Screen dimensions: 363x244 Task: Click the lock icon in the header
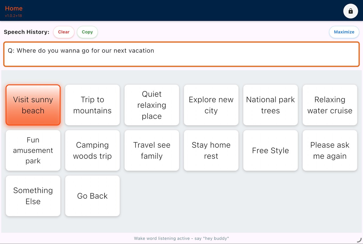coord(351,11)
